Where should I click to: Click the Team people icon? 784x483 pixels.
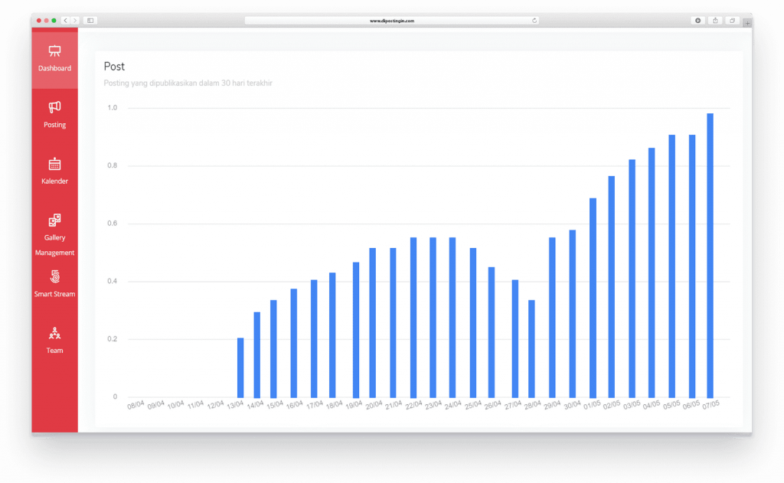[x=54, y=333]
